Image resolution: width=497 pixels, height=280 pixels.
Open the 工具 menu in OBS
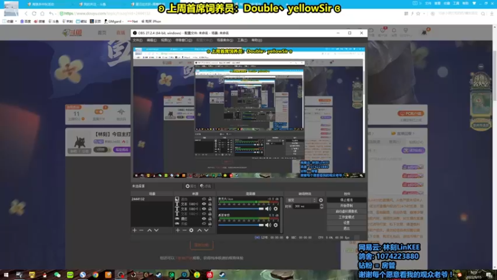242,40
